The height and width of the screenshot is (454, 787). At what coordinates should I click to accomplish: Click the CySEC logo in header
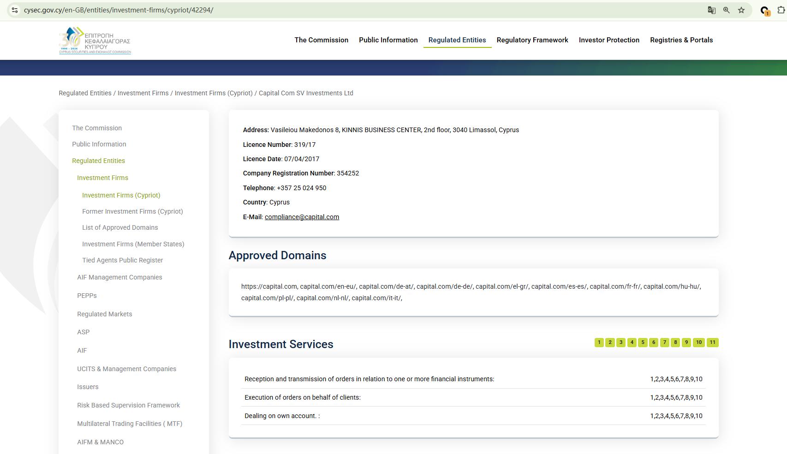point(95,41)
